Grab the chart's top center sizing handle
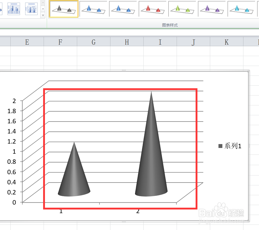Viewport: 259px width, 230px height. pos(124,70)
